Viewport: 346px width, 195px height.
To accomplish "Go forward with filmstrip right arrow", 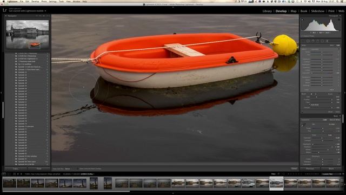I will tap(21, 174).
